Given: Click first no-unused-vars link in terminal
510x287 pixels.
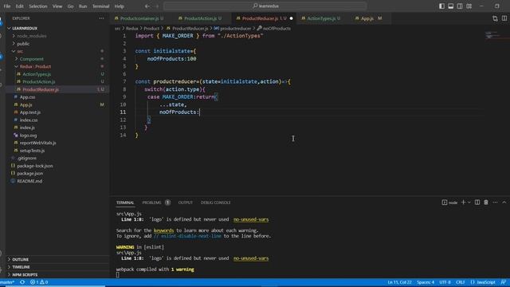Looking at the screenshot, I should click(251, 219).
